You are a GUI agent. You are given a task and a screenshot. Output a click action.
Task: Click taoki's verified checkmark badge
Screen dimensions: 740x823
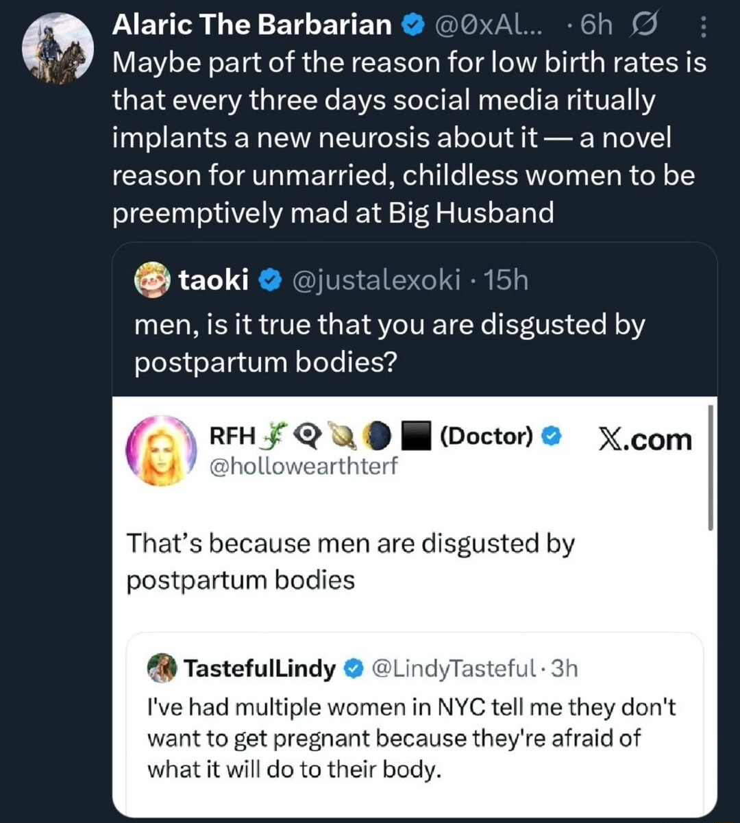pyautogui.click(x=270, y=280)
